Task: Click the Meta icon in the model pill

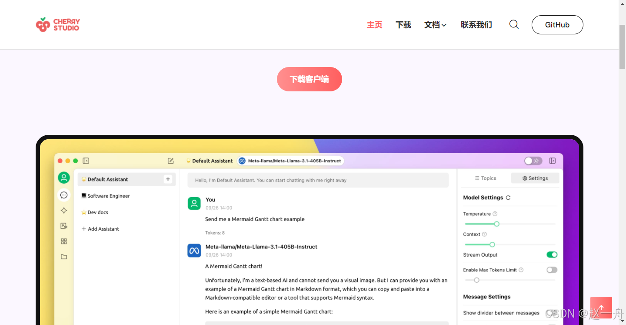Action: point(242,161)
